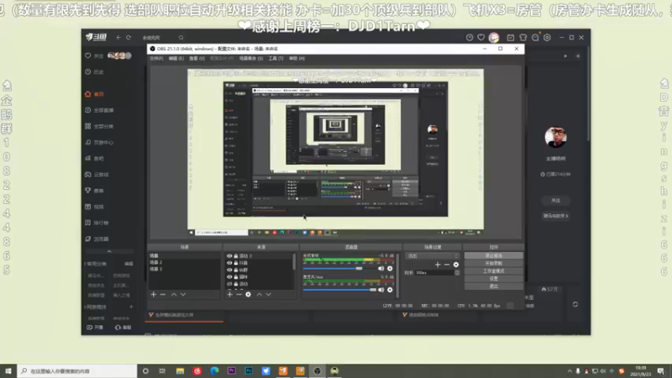The image size is (672, 378).
Task: Open 页游中心 in the Douyu sidebar
Action: [99, 142]
